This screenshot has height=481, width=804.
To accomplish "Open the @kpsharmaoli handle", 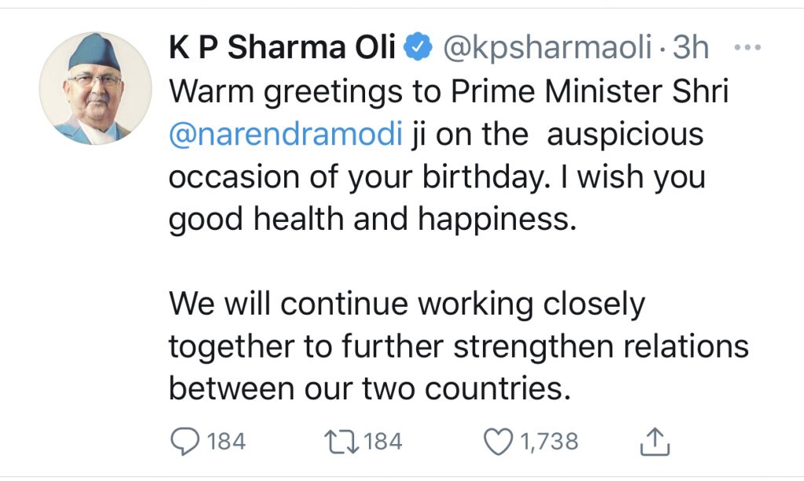I will click(x=547, y=49).
